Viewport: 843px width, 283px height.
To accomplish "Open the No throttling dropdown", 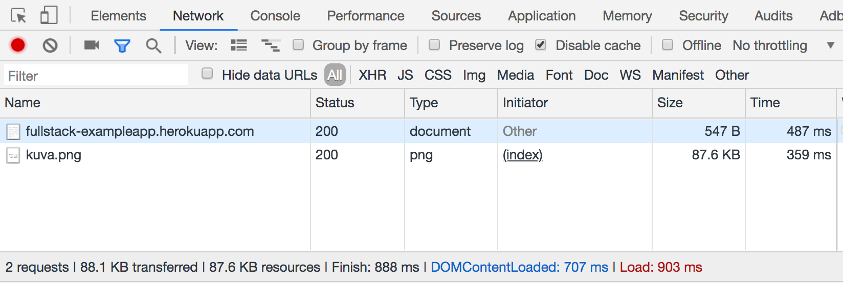I will 783,45.
